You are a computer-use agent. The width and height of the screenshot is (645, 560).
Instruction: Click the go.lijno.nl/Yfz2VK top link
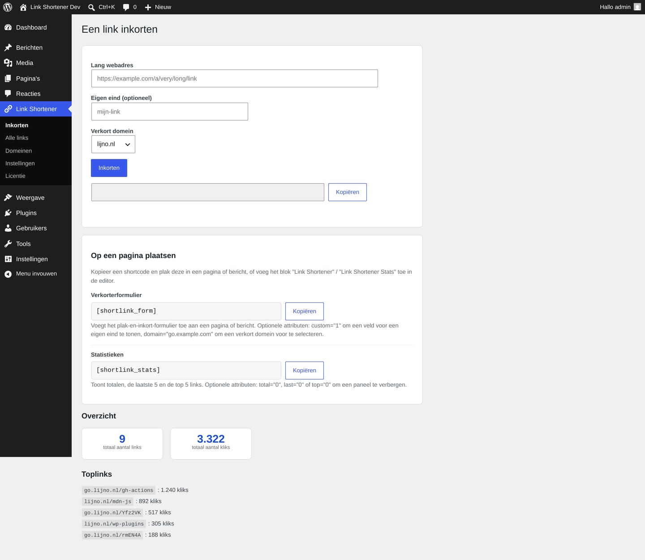[112, 513]
